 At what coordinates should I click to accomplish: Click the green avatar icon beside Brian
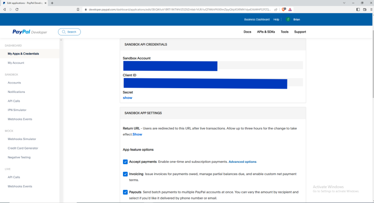click(288, 20)
